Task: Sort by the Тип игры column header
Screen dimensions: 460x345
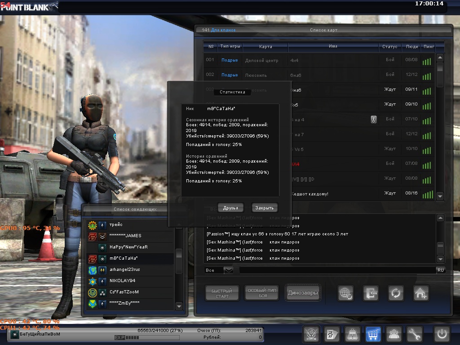Action: click(230, 46)
